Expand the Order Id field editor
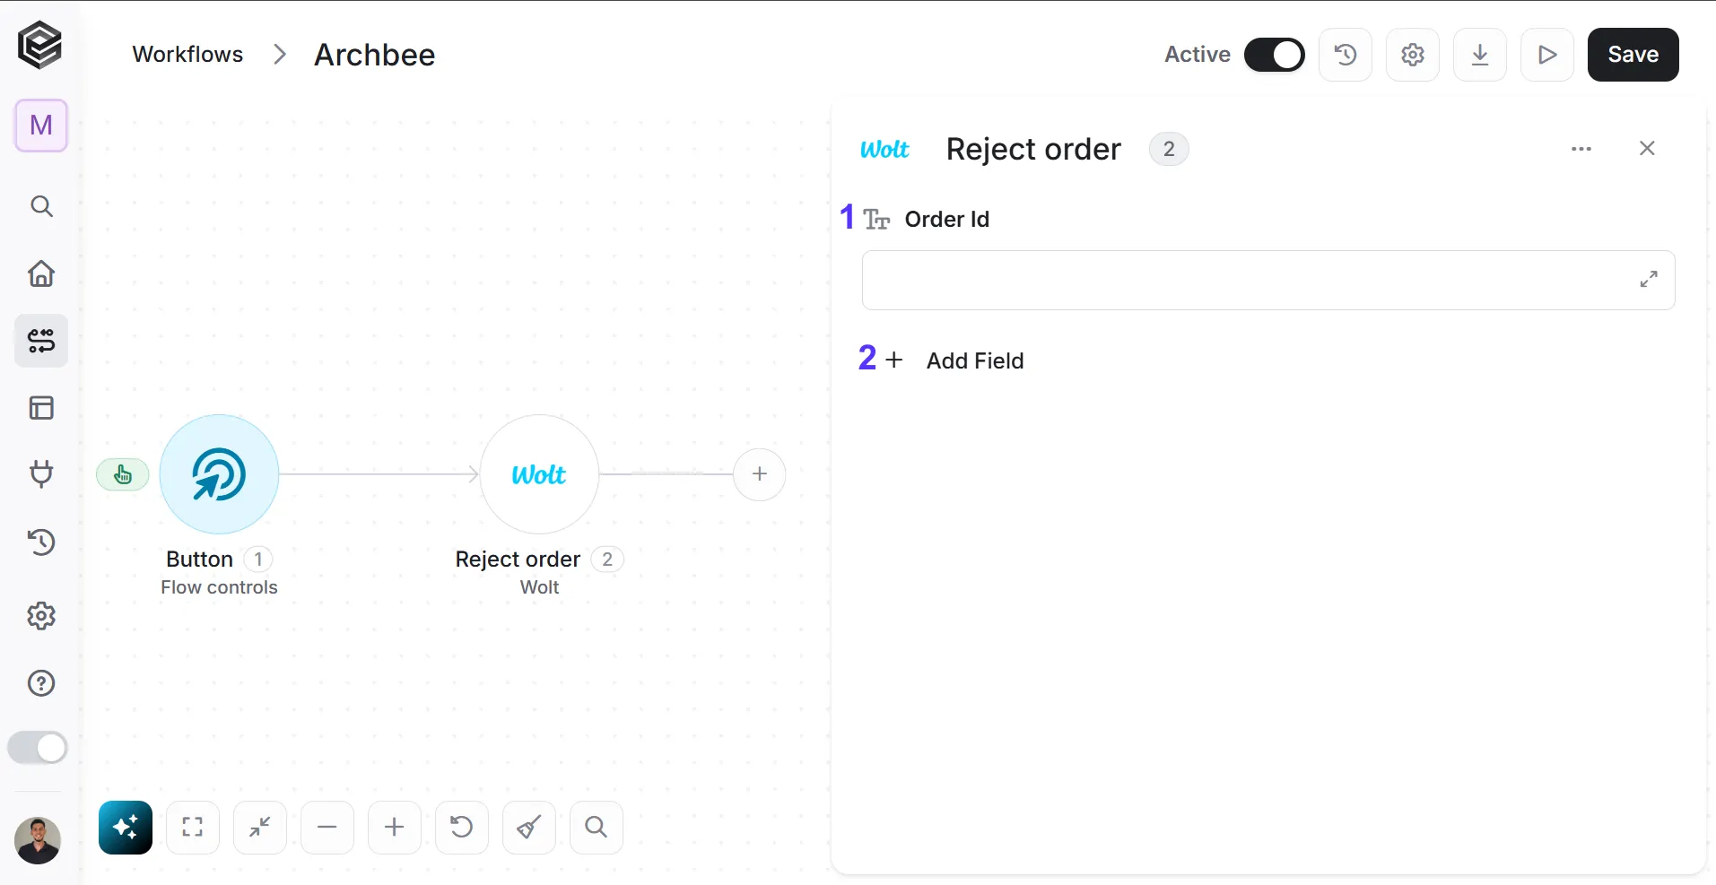The height and width of the screenshot is (885, 1716). pos(1649,280)
